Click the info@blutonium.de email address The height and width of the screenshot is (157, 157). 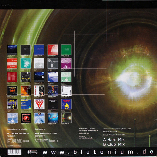[x=14, y=146]
